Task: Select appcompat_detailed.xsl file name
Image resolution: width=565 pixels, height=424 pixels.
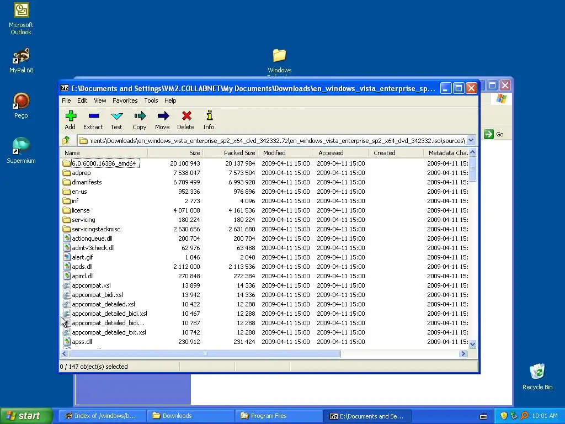Action: click(103, 304)
